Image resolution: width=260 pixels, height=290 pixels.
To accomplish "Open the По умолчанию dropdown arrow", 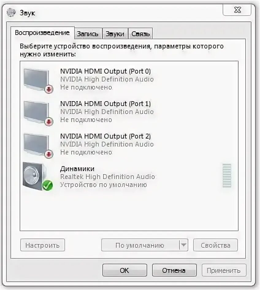I will (184, 245).
